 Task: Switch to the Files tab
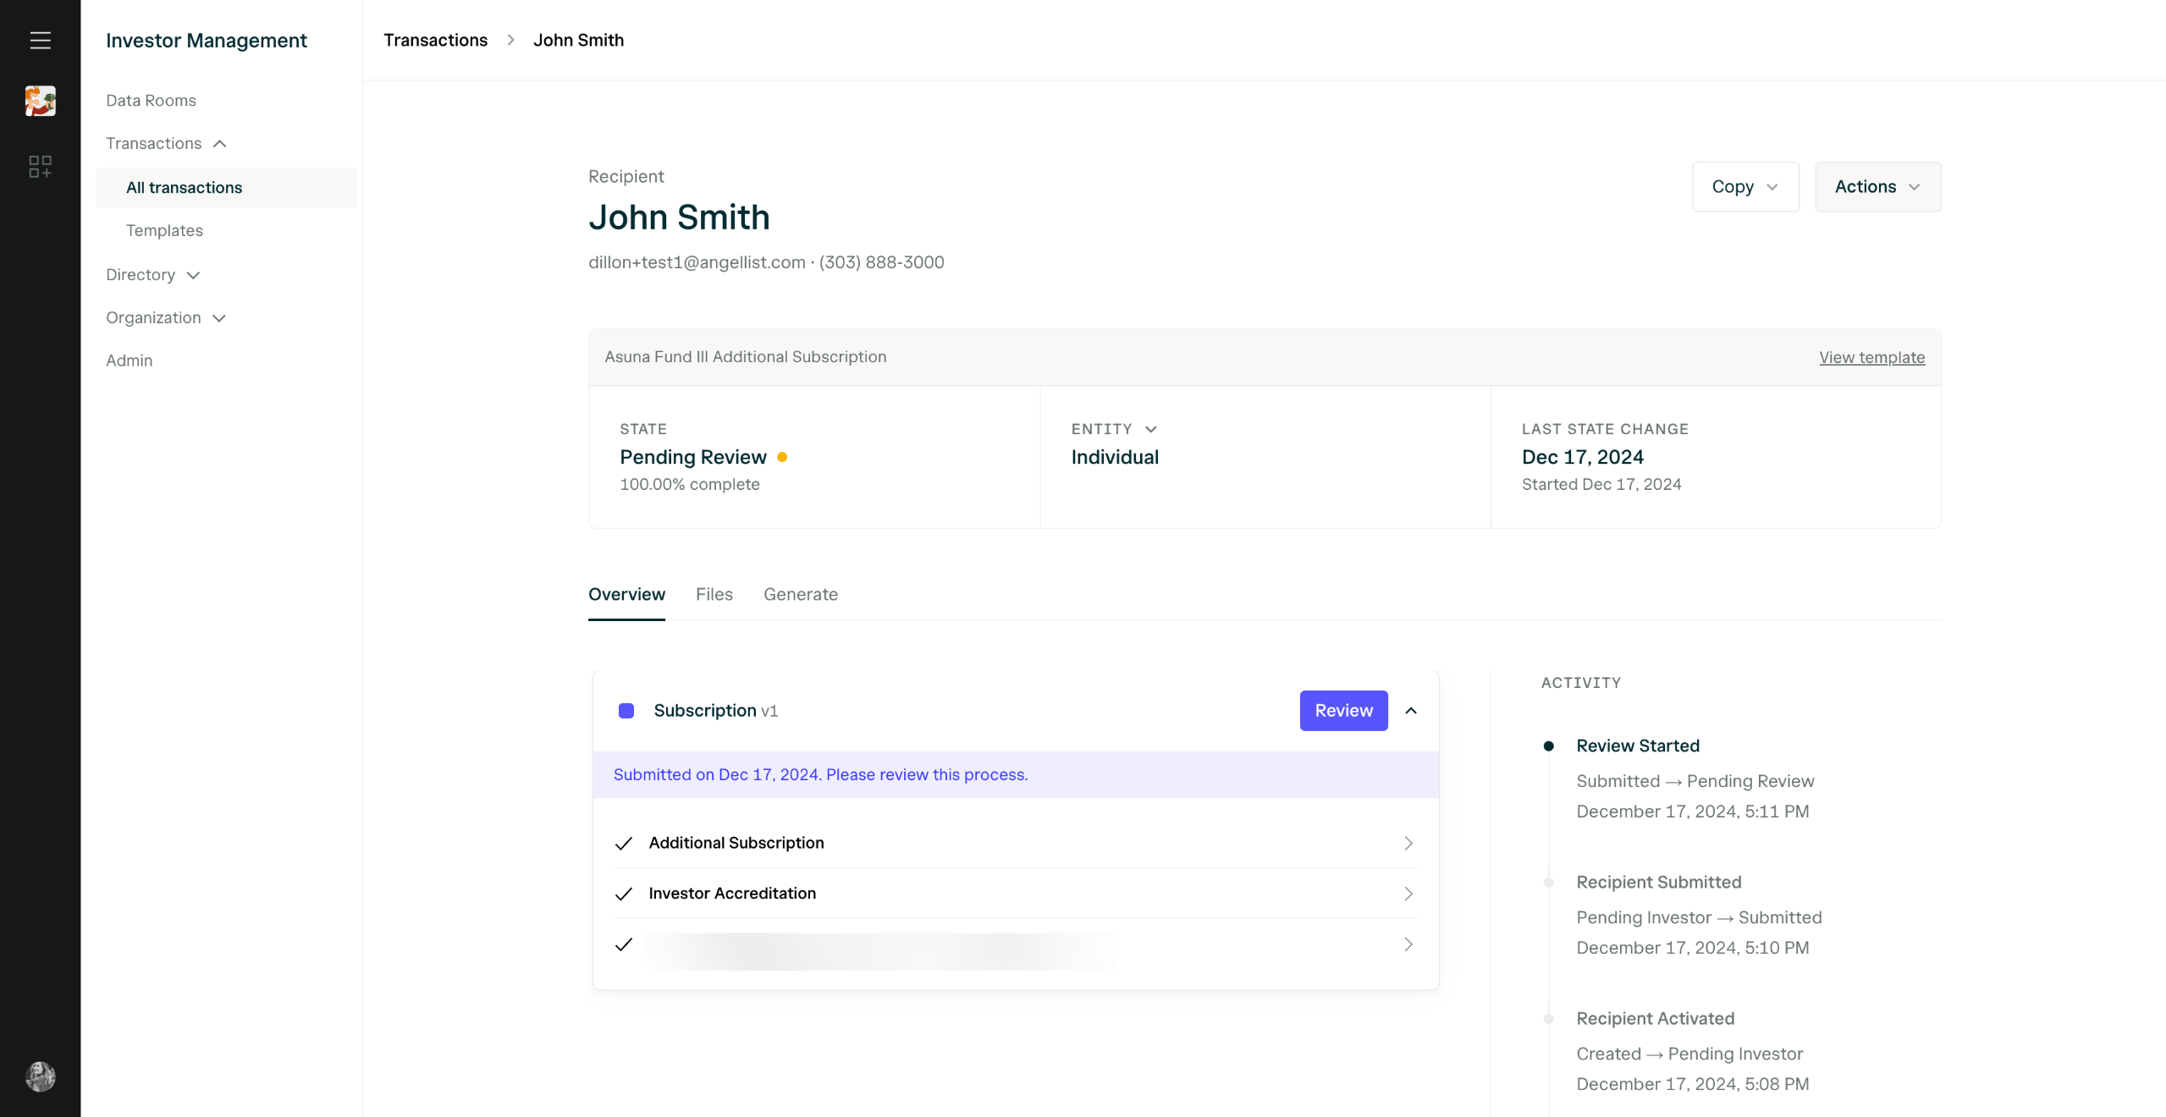[x=714, y=594]
